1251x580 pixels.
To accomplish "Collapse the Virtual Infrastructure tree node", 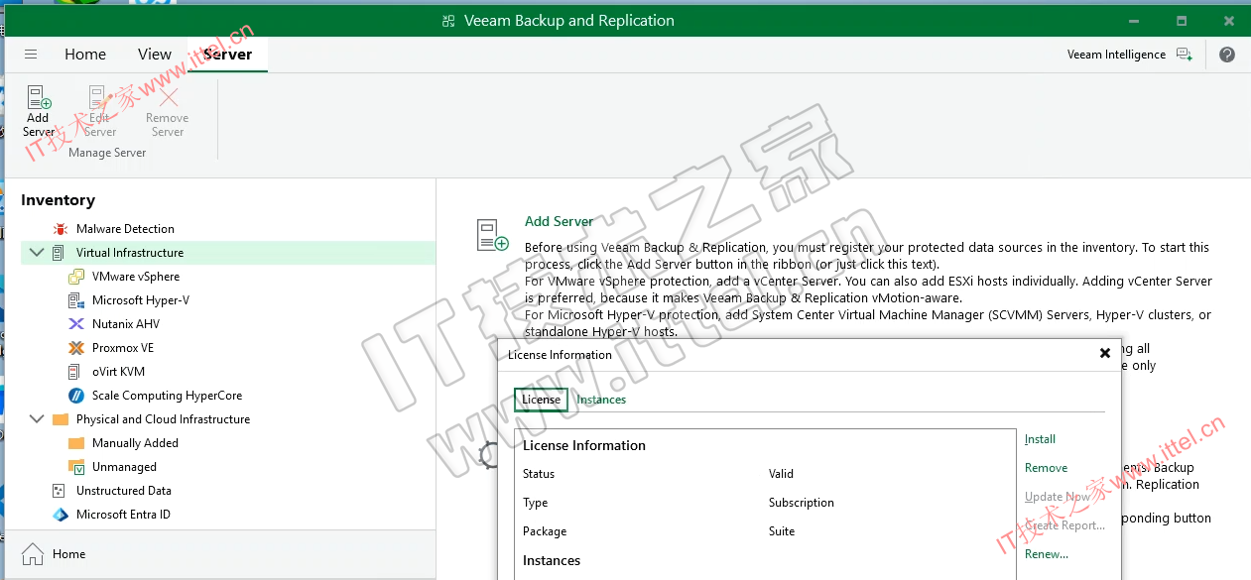I will tap(37, 253).
